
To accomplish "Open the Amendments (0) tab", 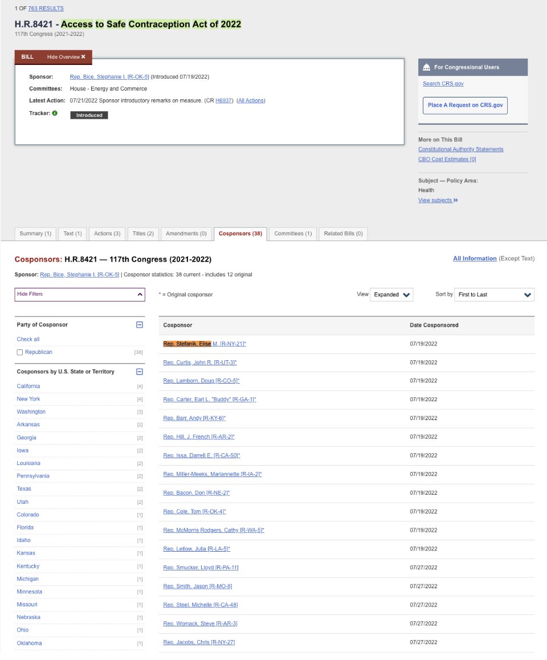I will 186,234.
